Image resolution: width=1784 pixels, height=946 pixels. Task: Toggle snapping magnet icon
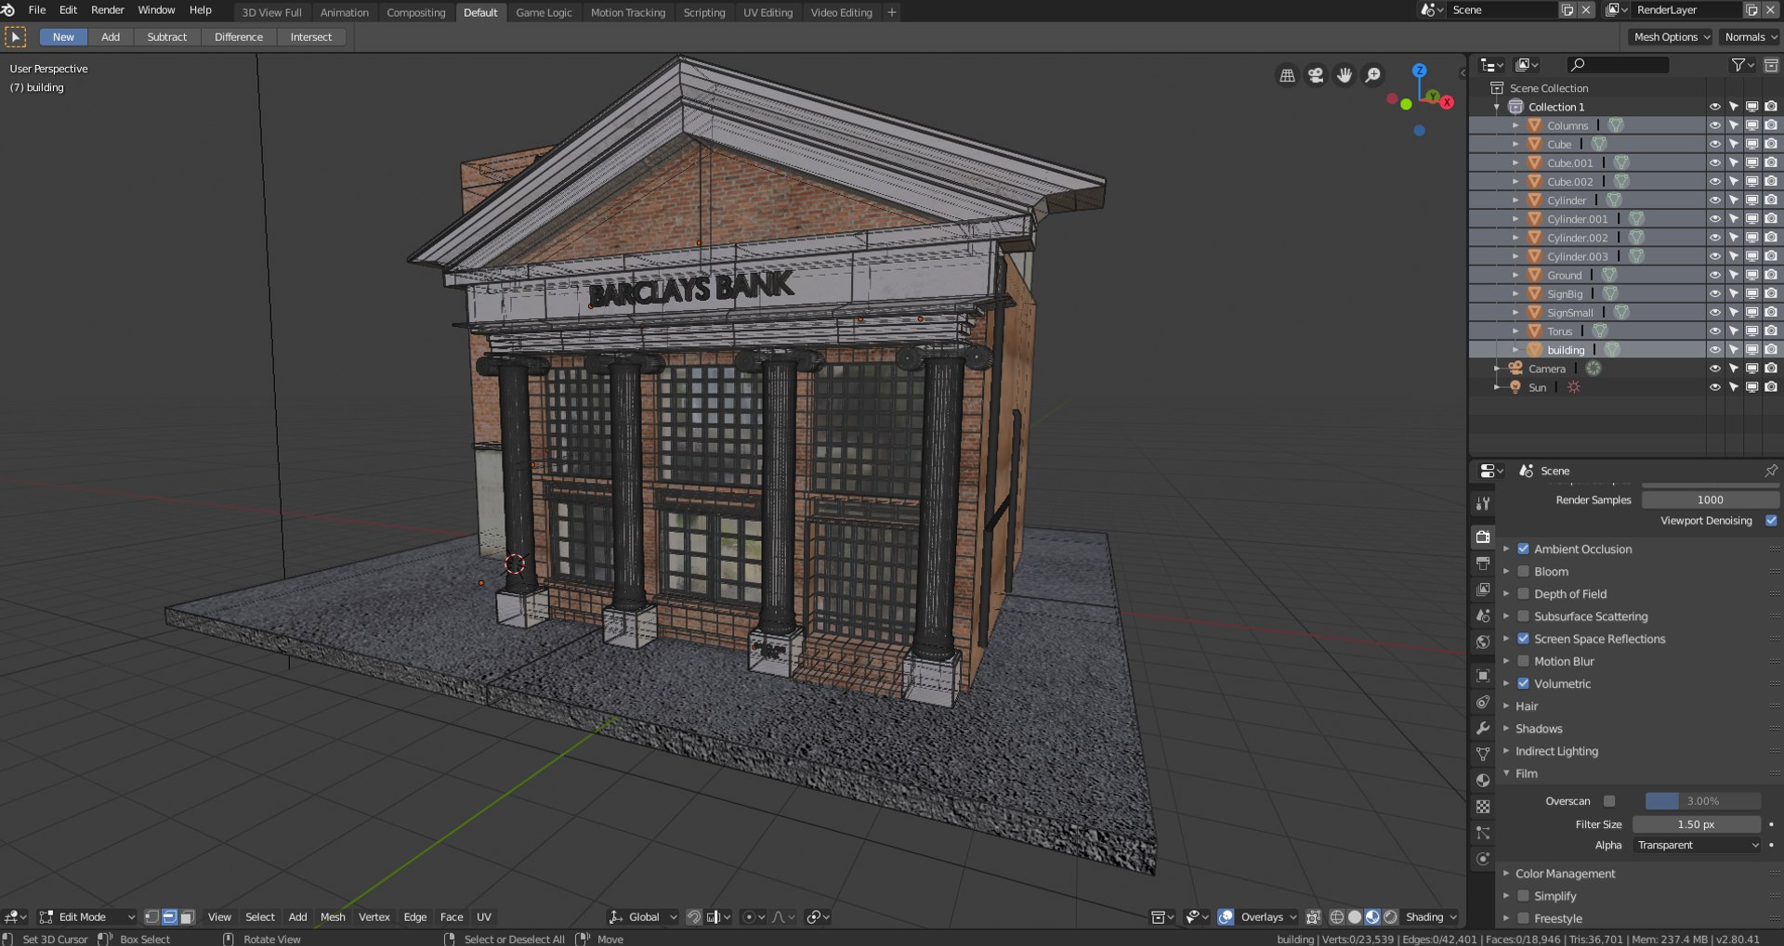693,917
